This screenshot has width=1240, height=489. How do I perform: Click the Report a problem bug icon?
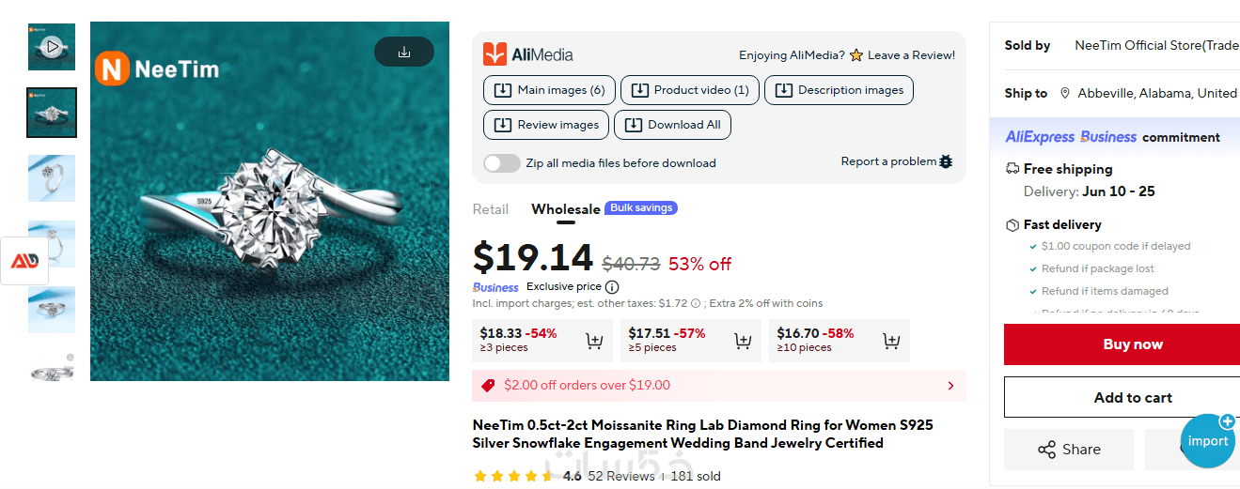click(x=946, y=161)
